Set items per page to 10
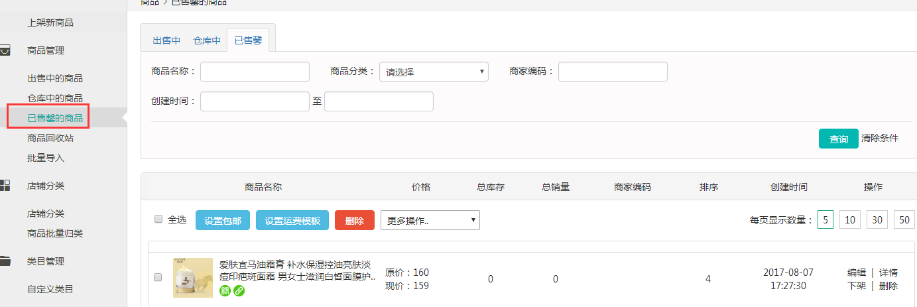The height and width of the screenshot is (307, 917). pos(850,220)
